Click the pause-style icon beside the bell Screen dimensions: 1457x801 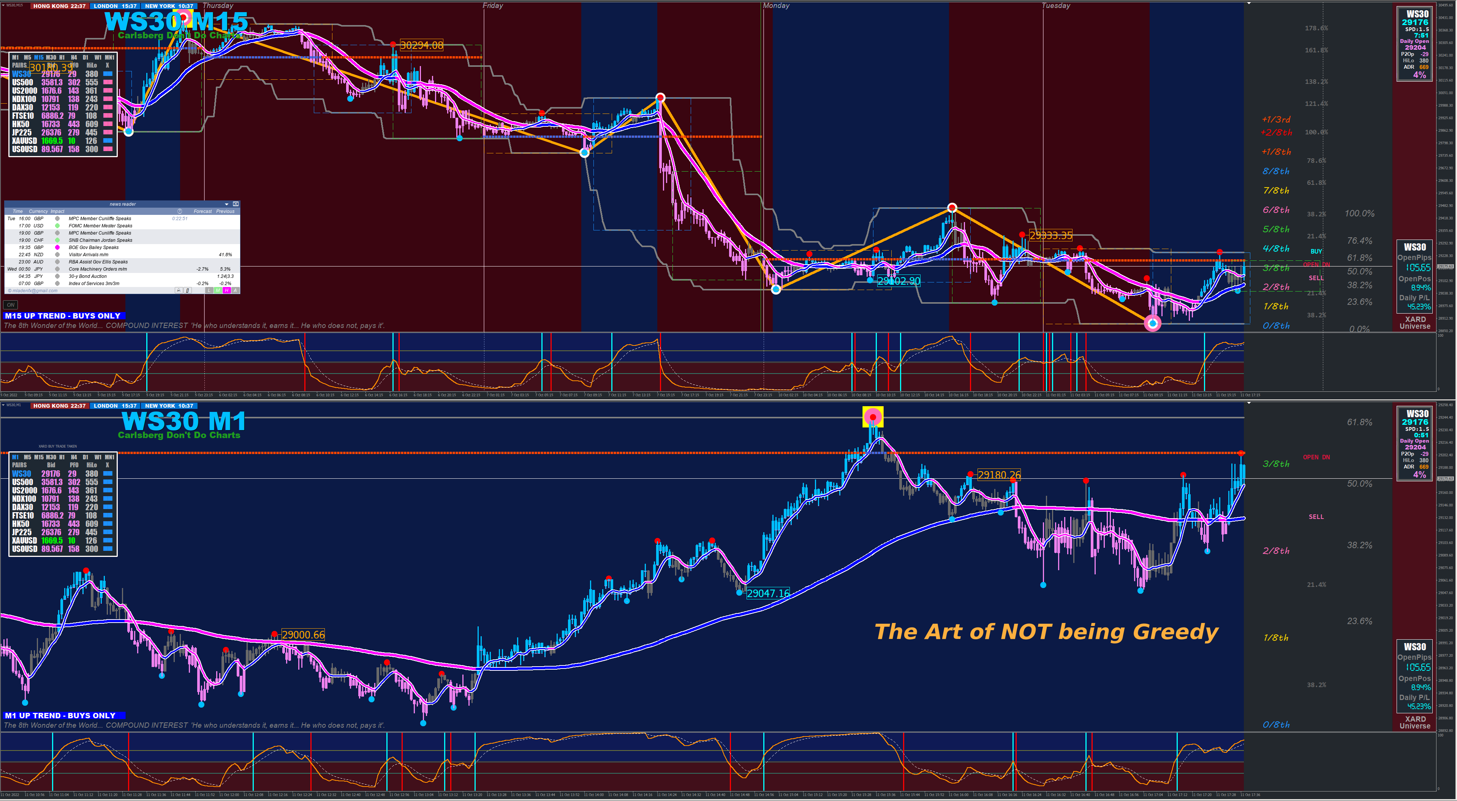[x=188, y=290]
